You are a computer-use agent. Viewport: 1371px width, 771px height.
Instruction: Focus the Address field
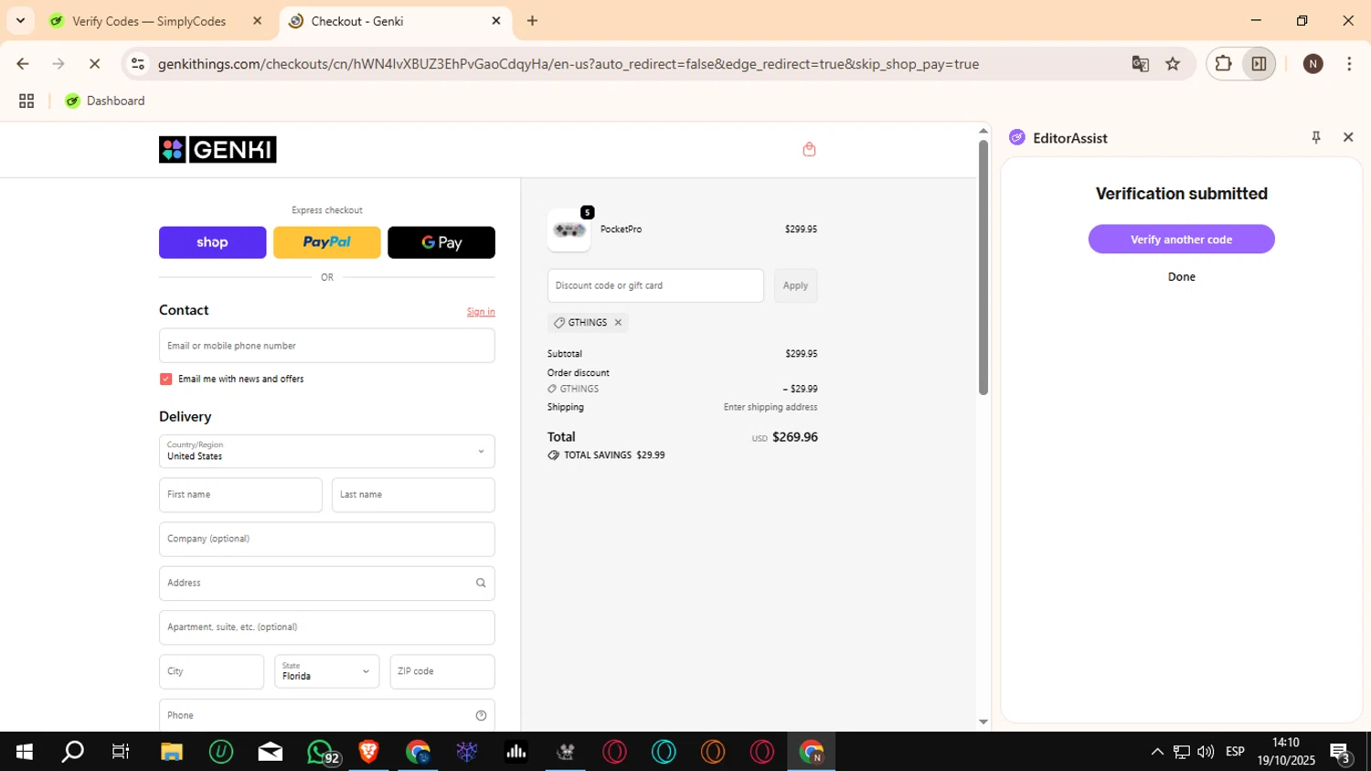[327, 583]
